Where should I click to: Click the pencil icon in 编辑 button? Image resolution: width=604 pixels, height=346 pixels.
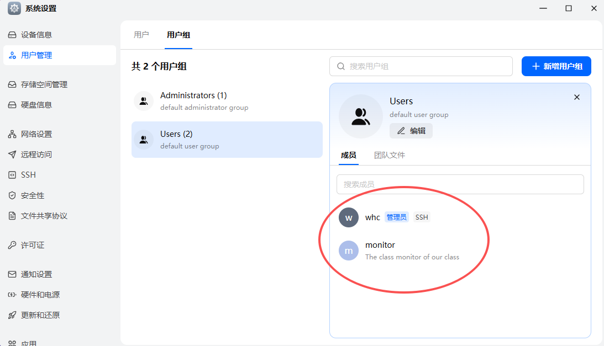coord(401,131)
